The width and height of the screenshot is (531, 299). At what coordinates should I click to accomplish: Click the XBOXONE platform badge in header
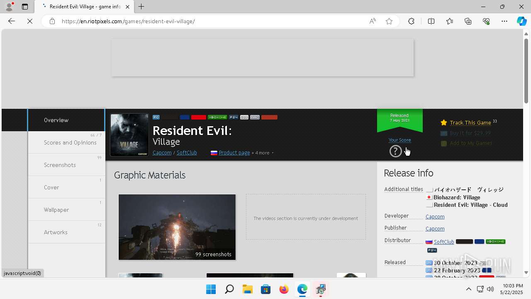217,117
